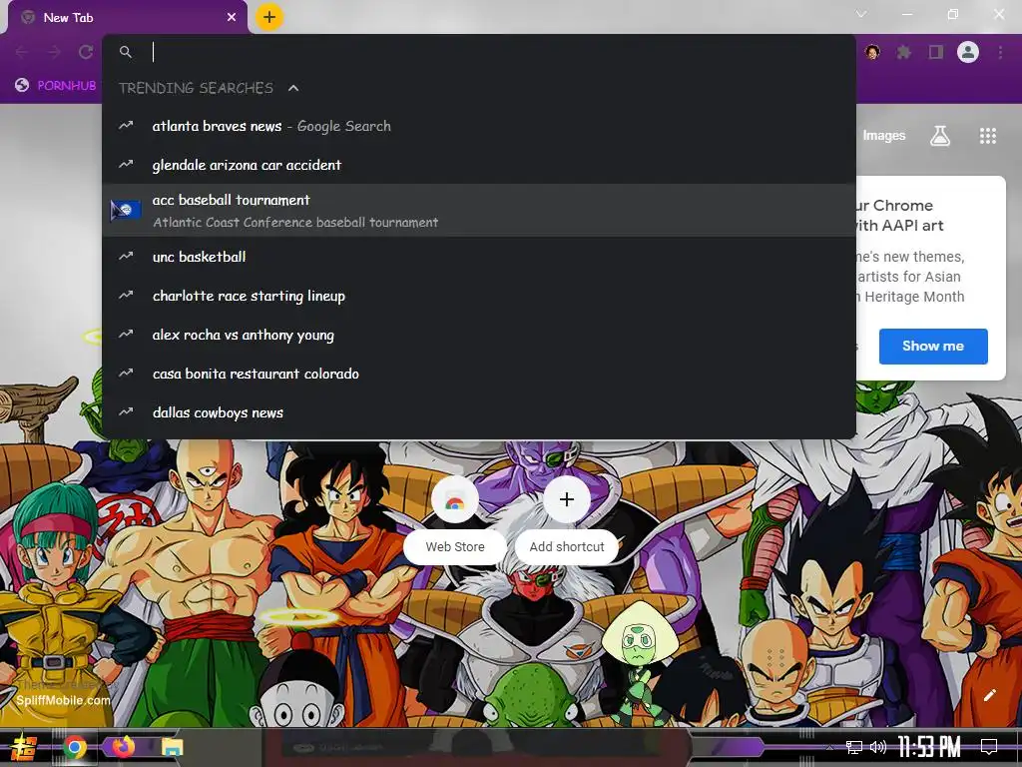
Task: Select suggestion acc baseball tournament
Action: (x=479, y=210)
